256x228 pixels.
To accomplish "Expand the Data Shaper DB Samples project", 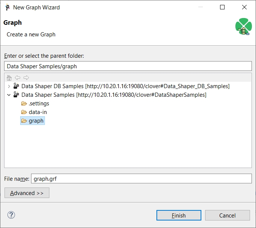I will (x=9, y=86).
